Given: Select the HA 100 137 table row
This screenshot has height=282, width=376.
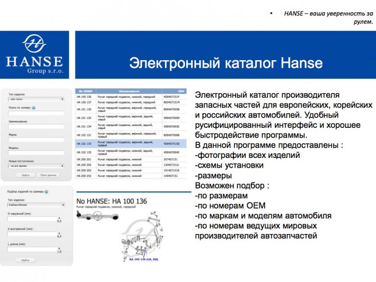Looking at the screenshot, I should [x=131, y=102].
